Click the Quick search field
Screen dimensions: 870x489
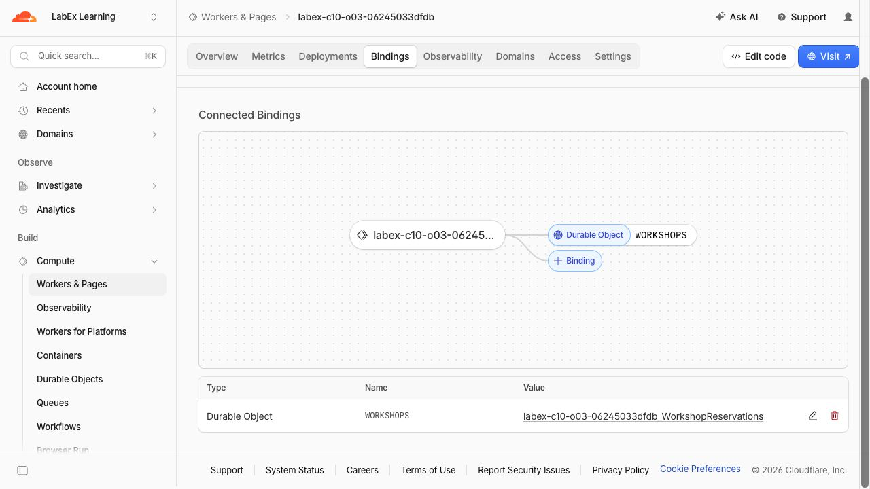(88, 56)
